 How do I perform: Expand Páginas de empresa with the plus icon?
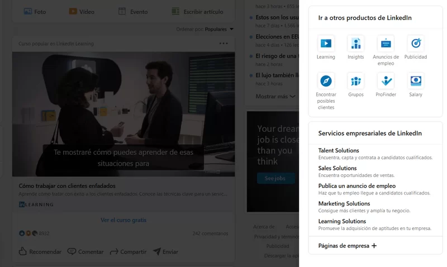tap(374, 246)
